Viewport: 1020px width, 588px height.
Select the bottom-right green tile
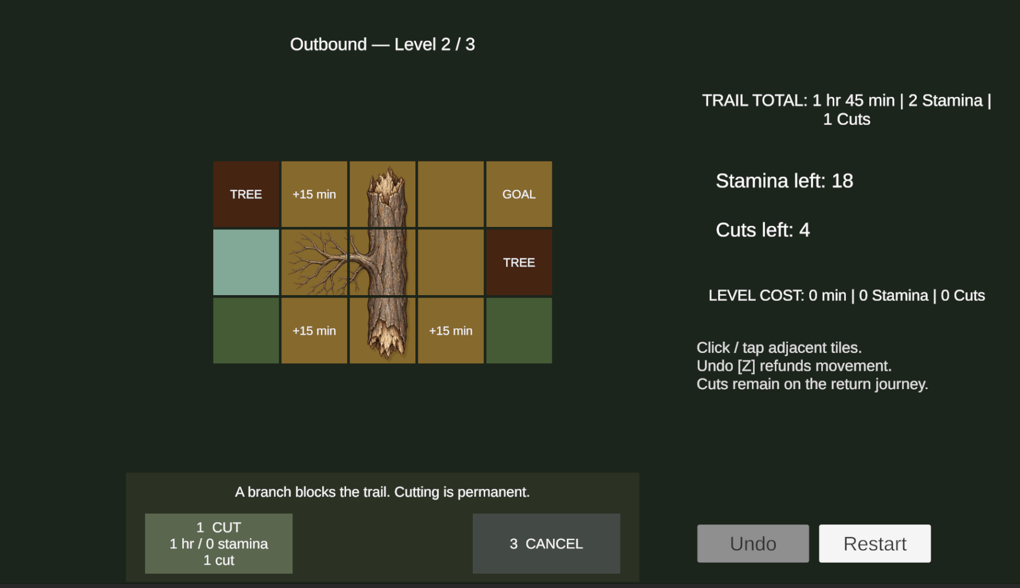519,331
